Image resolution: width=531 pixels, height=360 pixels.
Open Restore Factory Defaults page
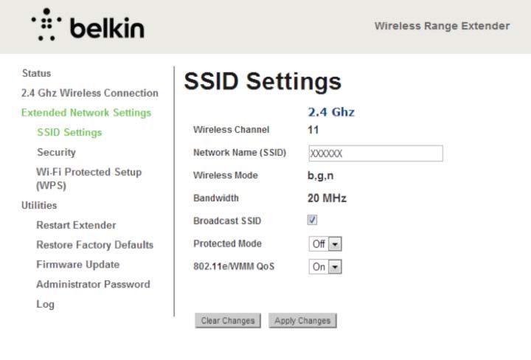[x=95, y=244]
